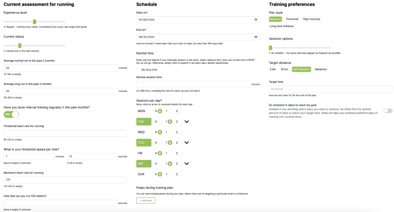Expand Saturday session details arrow

(x=187, y=164)
